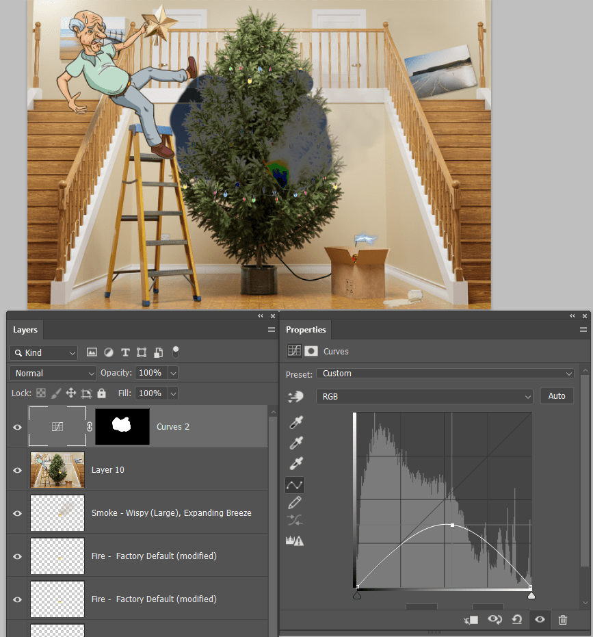Filter for type layers in Layers panel
593x637 pixels.
click(x=125, y=352)
